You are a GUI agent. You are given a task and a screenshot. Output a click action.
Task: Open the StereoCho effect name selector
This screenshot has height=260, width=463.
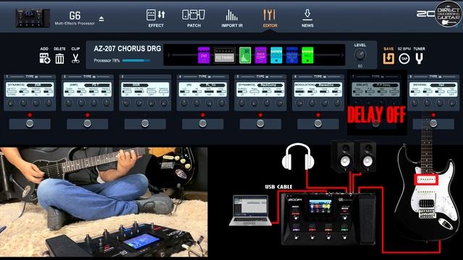click(x=328, y=85)
